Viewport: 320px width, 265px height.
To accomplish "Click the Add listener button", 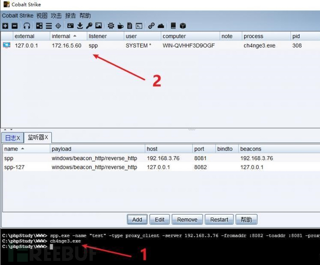I will pos(137,220).
